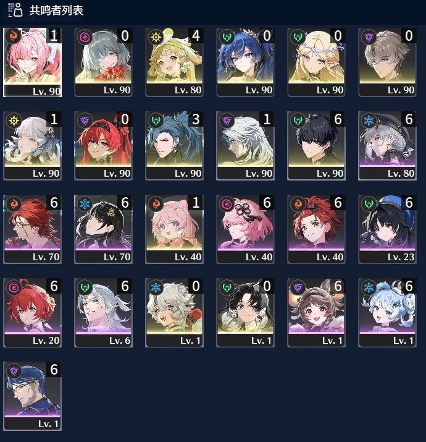Click the wind element icon on Lv. 6 card
Viewport: 426px width, 442px height.
[x=85, y=287]
